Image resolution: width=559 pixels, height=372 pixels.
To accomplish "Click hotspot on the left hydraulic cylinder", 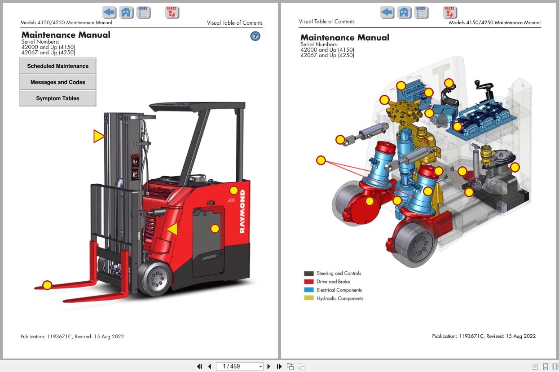I will [340, 140].
